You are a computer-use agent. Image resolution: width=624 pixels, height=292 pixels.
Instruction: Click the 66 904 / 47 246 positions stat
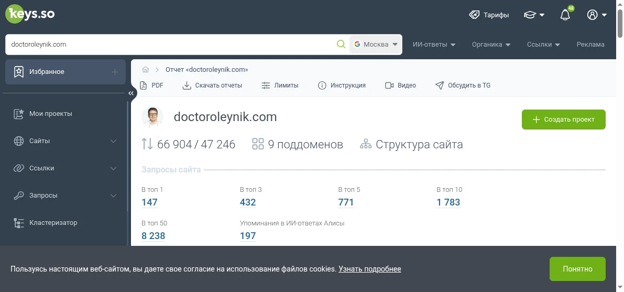[189, 144]
